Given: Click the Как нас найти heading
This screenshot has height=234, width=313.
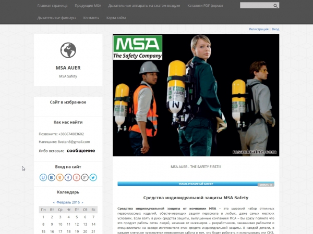Looking at the screenshot, I should [x=68, y=122].
